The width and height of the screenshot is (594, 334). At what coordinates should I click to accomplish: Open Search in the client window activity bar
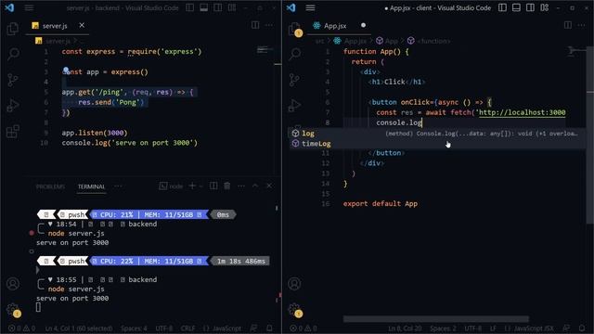(x=295, y=54)
